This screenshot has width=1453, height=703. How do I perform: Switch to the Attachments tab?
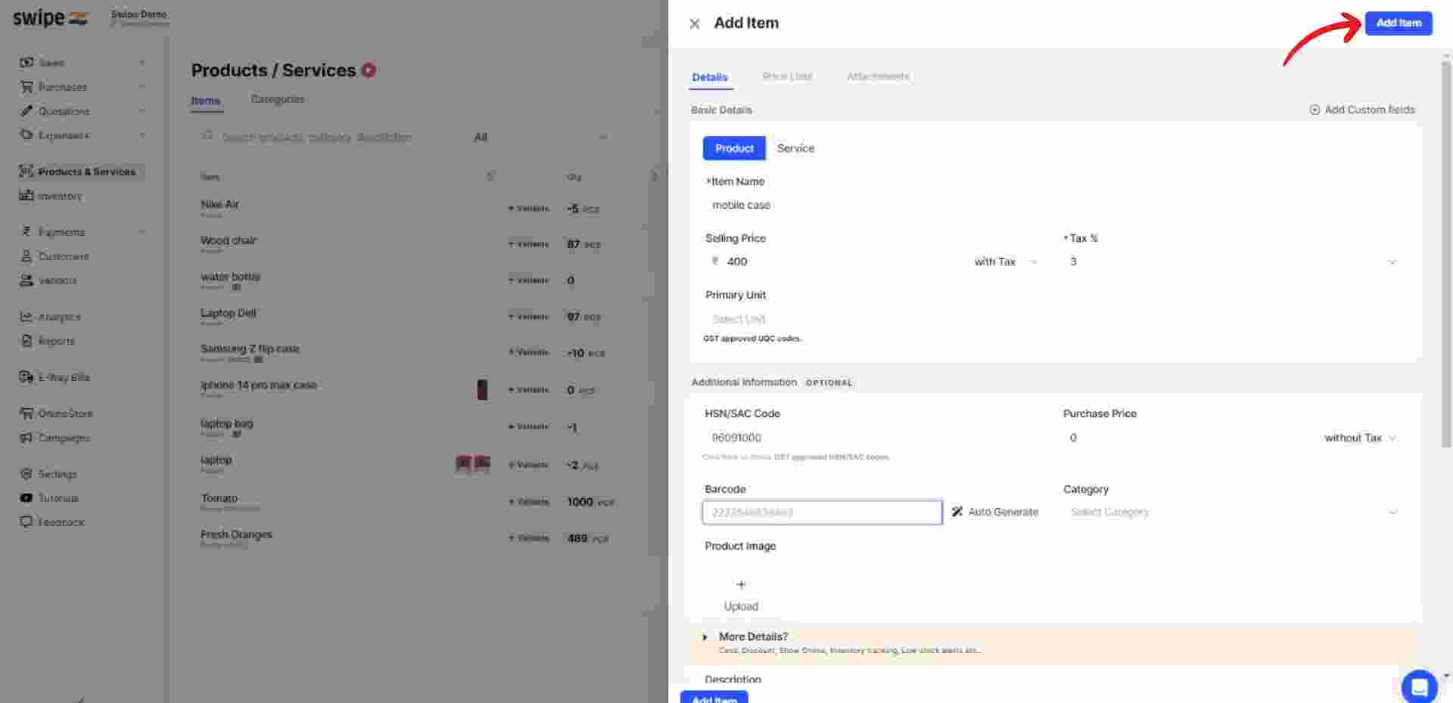click(878, 76)
